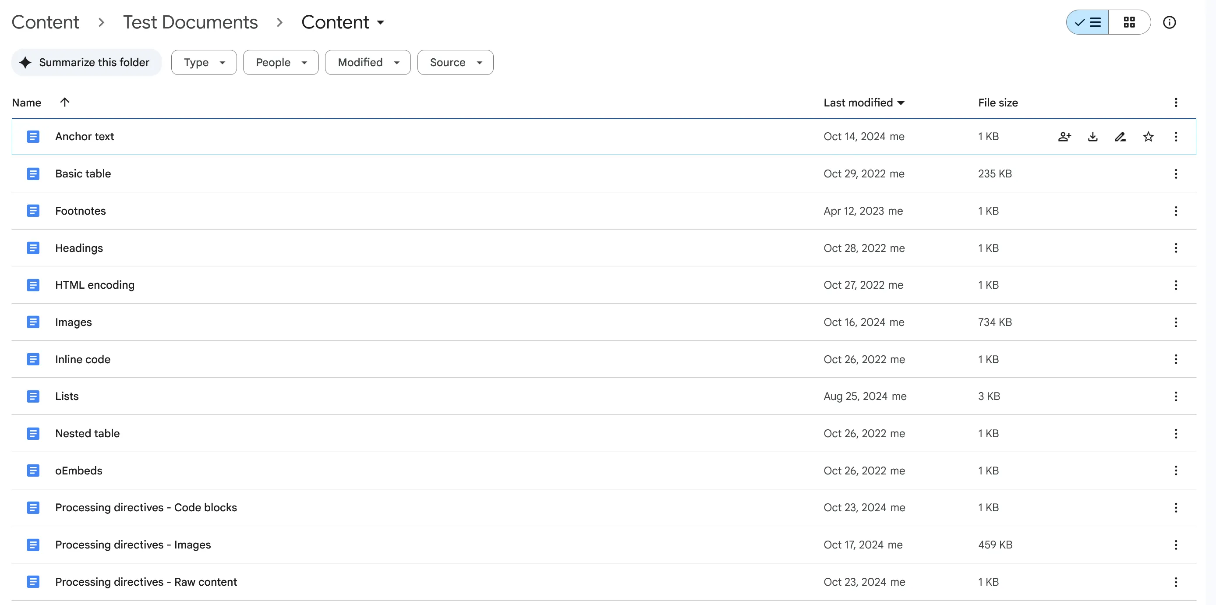Expand the Modified filter
The height and width of the screenshot is (605, 1216).
tap(367, 62)
